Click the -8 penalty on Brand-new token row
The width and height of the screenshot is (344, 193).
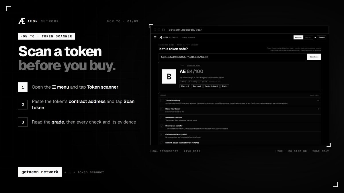pos(318,109)
